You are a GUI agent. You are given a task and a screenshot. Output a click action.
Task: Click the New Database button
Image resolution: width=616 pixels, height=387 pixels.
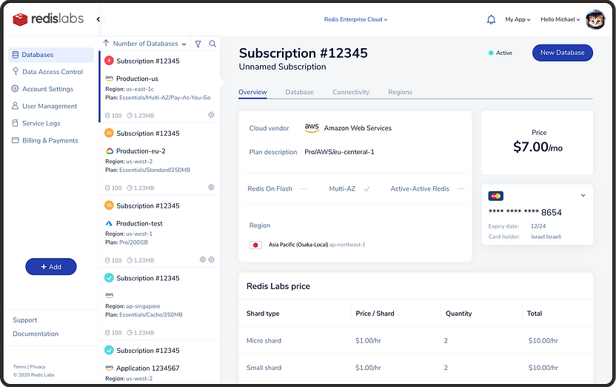coord(563,53)
